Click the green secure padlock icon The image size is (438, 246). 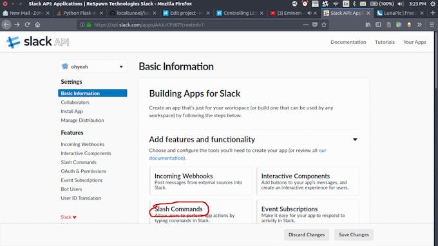pyautogui.click(x=89, y=24)
